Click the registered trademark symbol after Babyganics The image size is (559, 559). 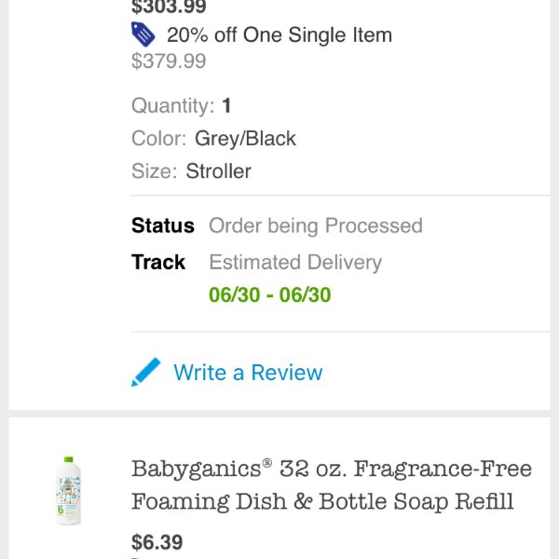coord(267,463)
